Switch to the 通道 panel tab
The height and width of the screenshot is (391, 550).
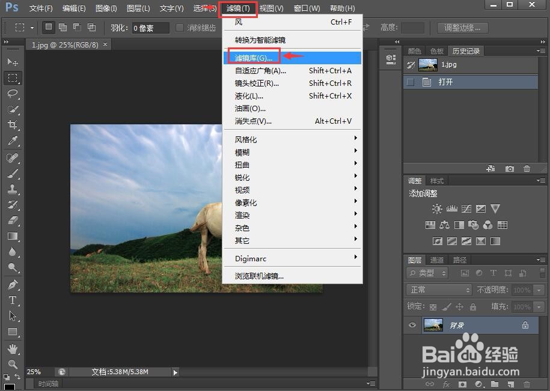click(x=436, y=259)
